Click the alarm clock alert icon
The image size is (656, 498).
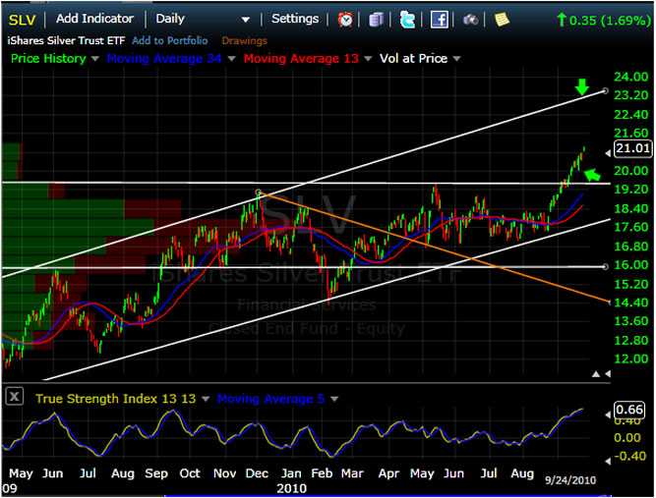click(x=345, y=19)
